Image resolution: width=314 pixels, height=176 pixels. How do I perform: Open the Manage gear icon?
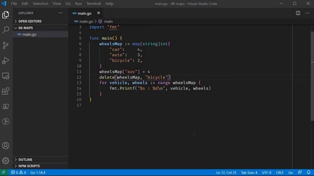coord(5,161)
